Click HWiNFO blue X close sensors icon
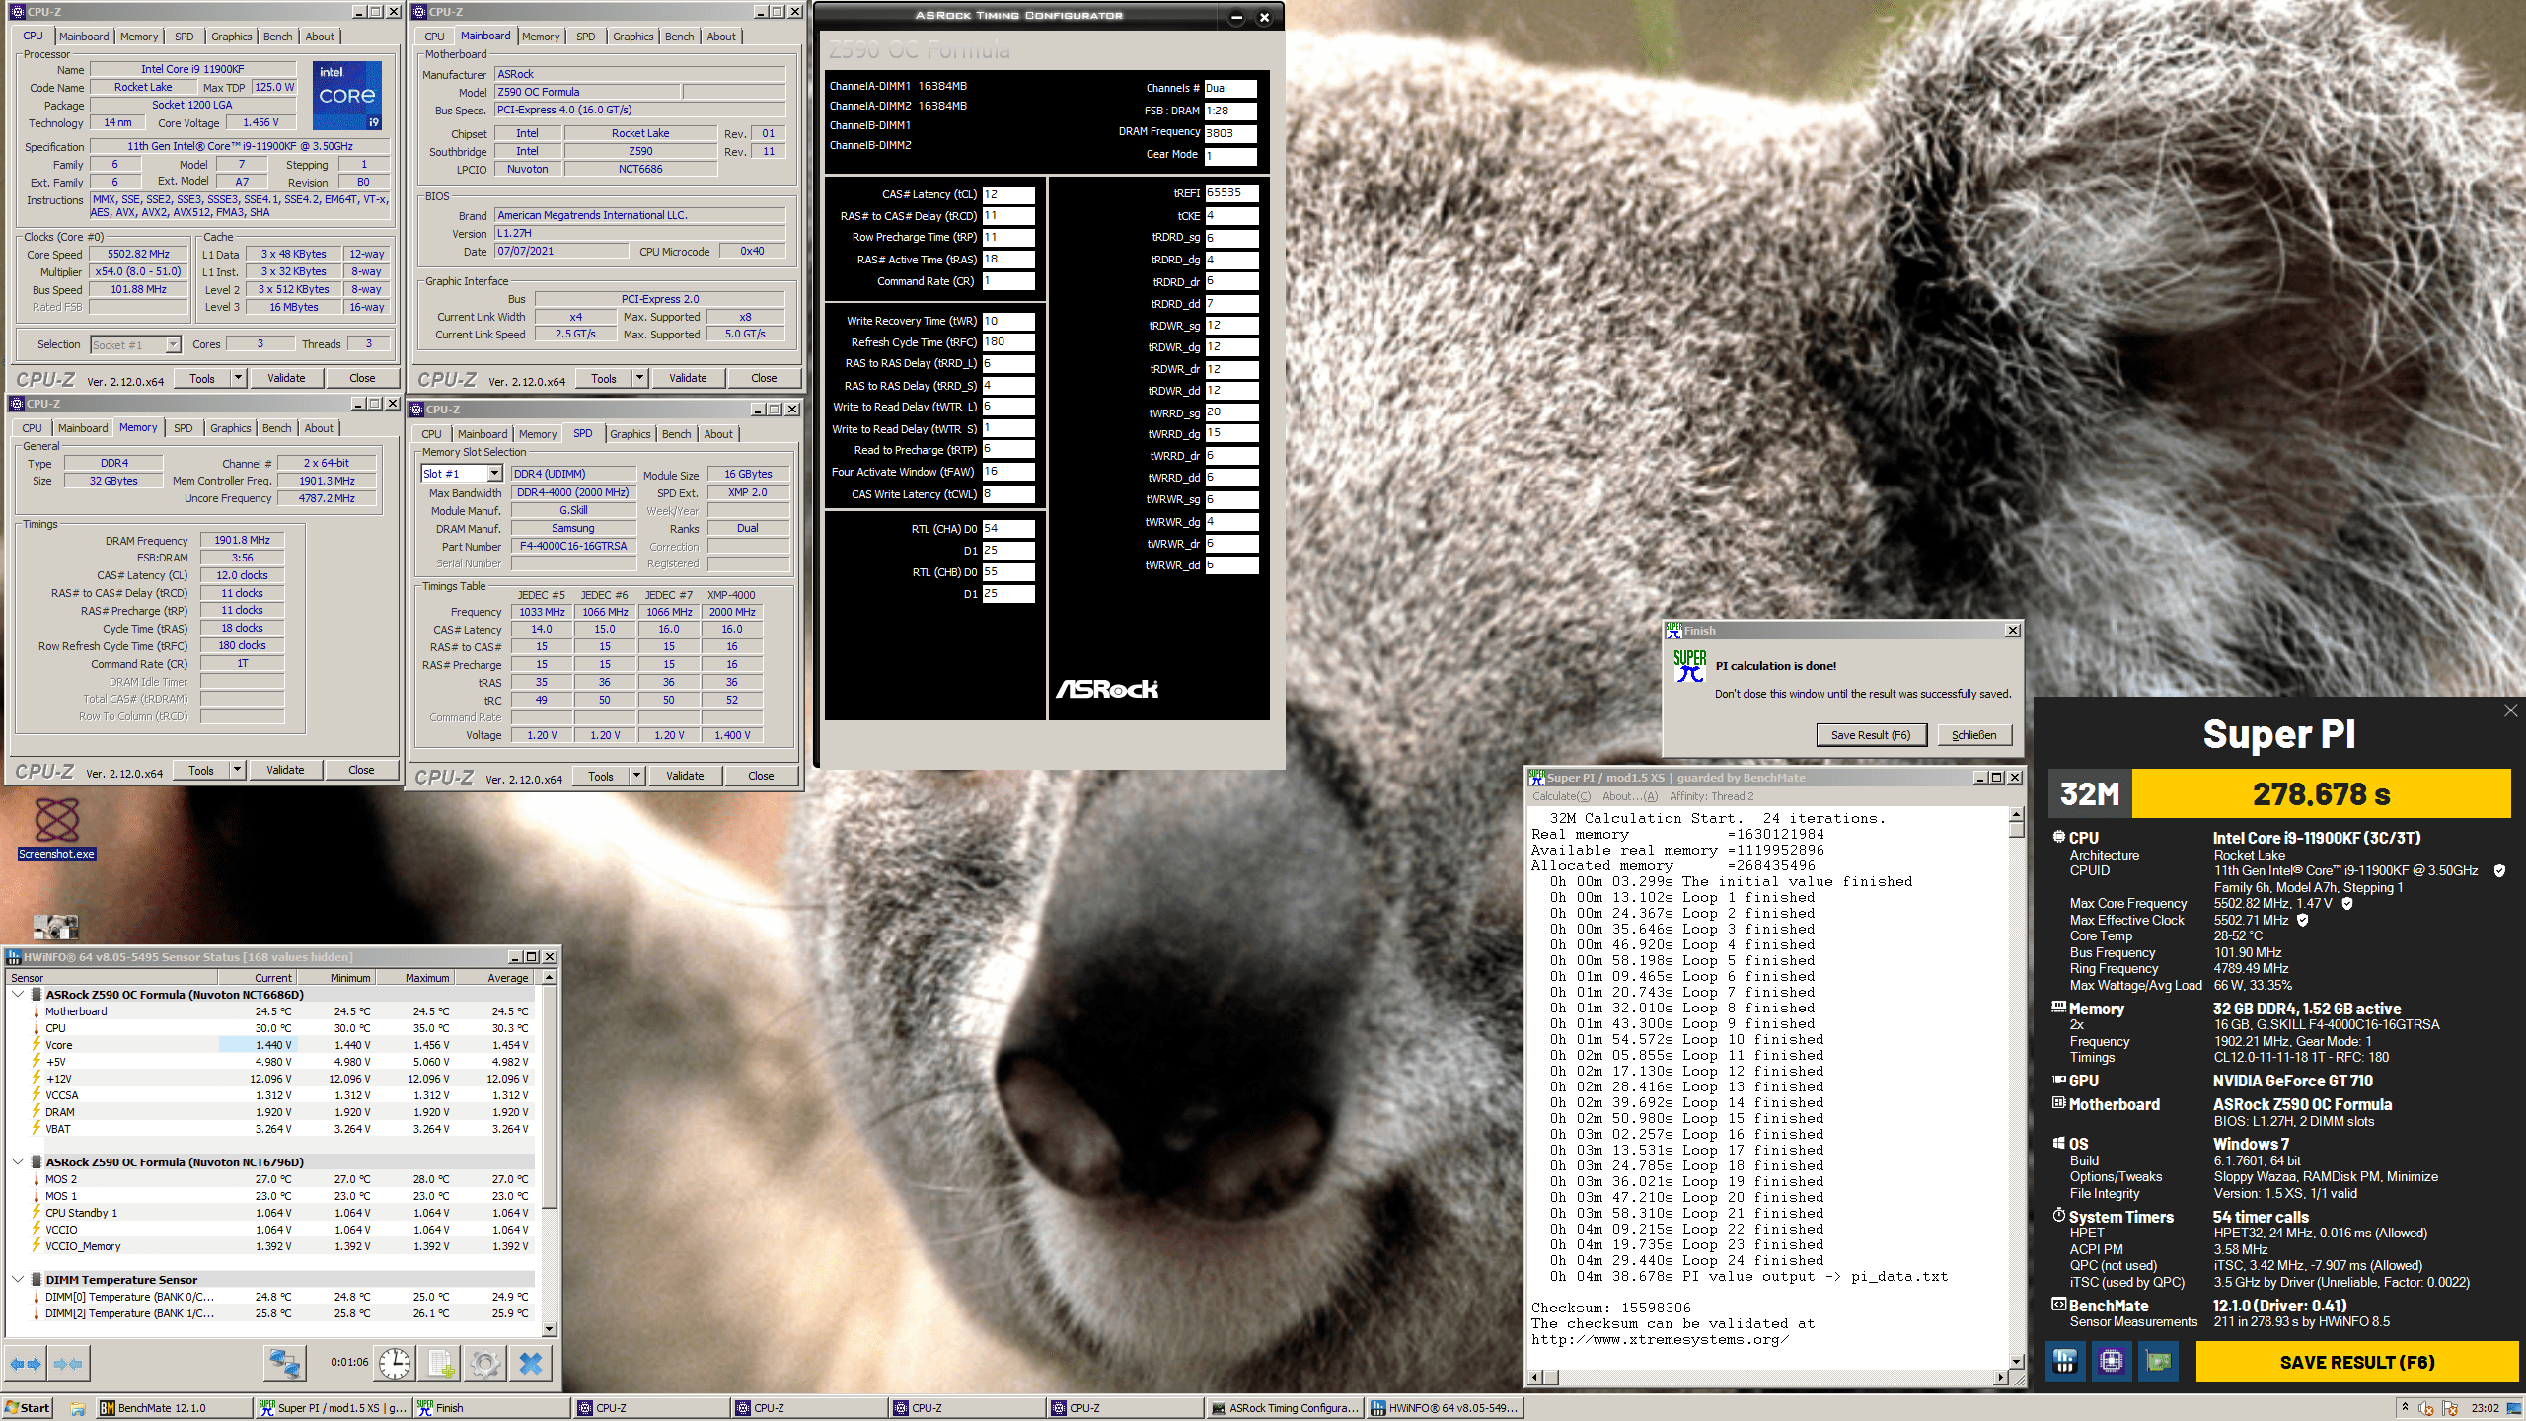This screenshot has width=2526, height=1421. pyautogui.click(x=531, y=1363)
